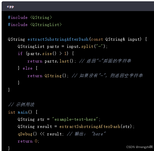The image size is (154, 151).
Task: Click the "QString result =" assignment line
Action: point(76,127)
